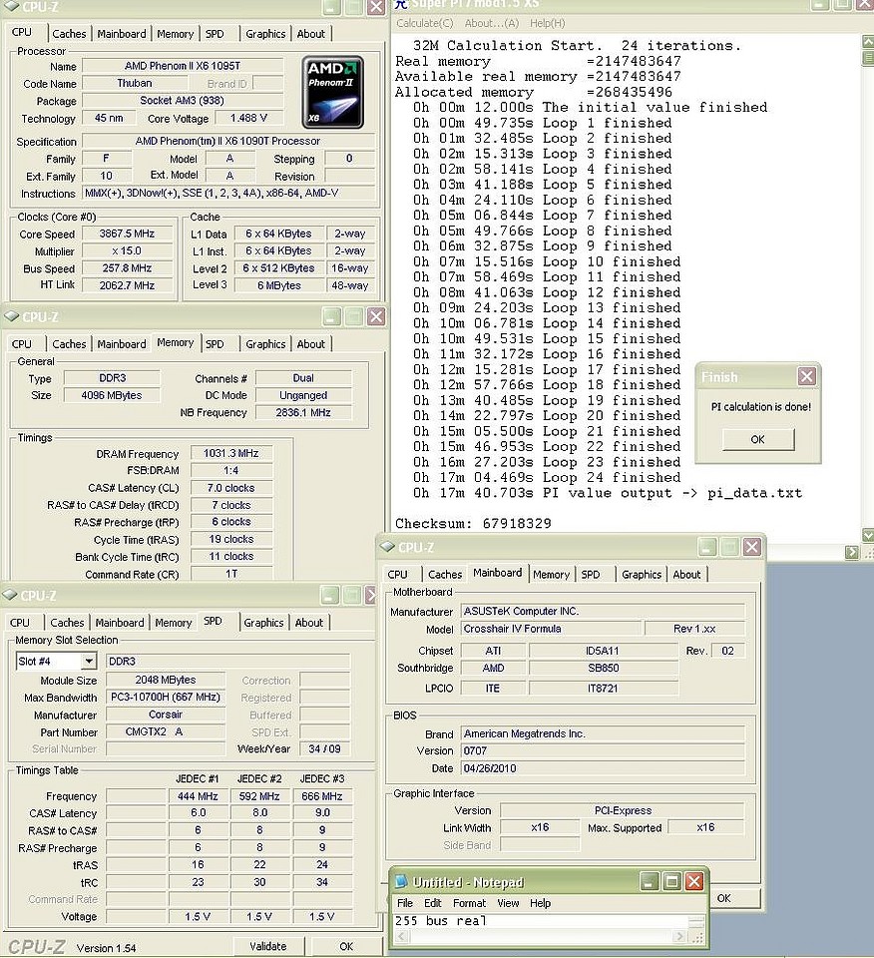874x958 pixels.
Task: Open the Calculate(C) menu in Super PI
Action: pyautogui.click(x=424, y=23)
